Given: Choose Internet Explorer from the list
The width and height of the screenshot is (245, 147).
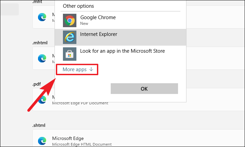Looking at the screenshot, I should click(120, 37).
